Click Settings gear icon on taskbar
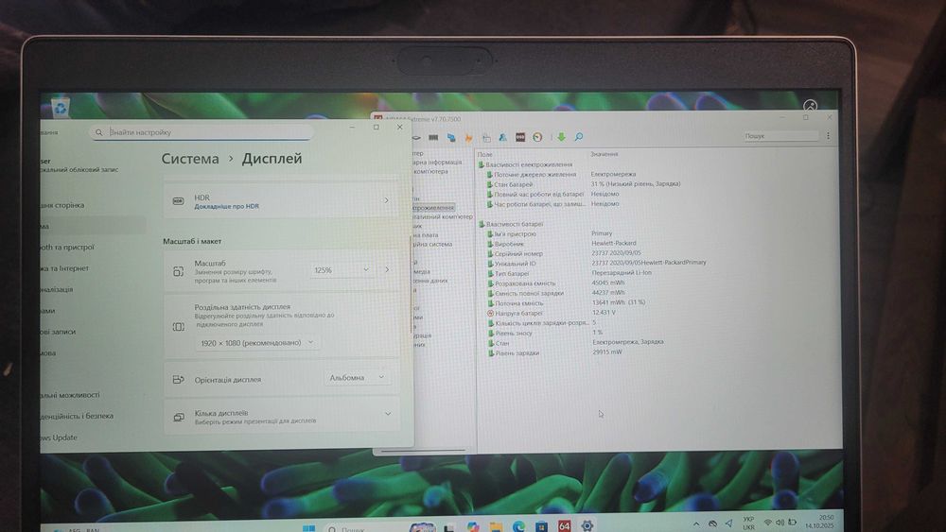The image size is (946, 532). [x=587, y=526]
